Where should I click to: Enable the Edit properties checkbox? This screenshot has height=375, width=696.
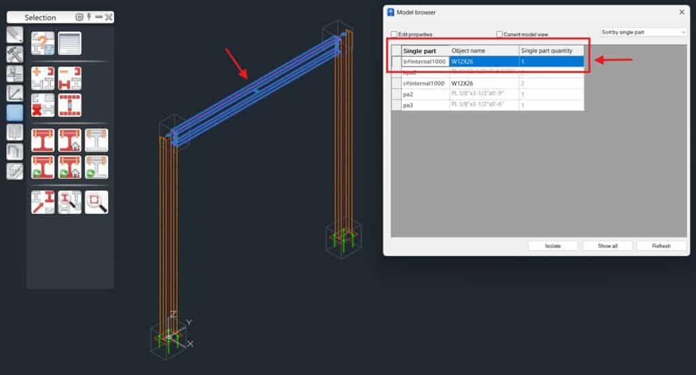[x=394, y=34]
